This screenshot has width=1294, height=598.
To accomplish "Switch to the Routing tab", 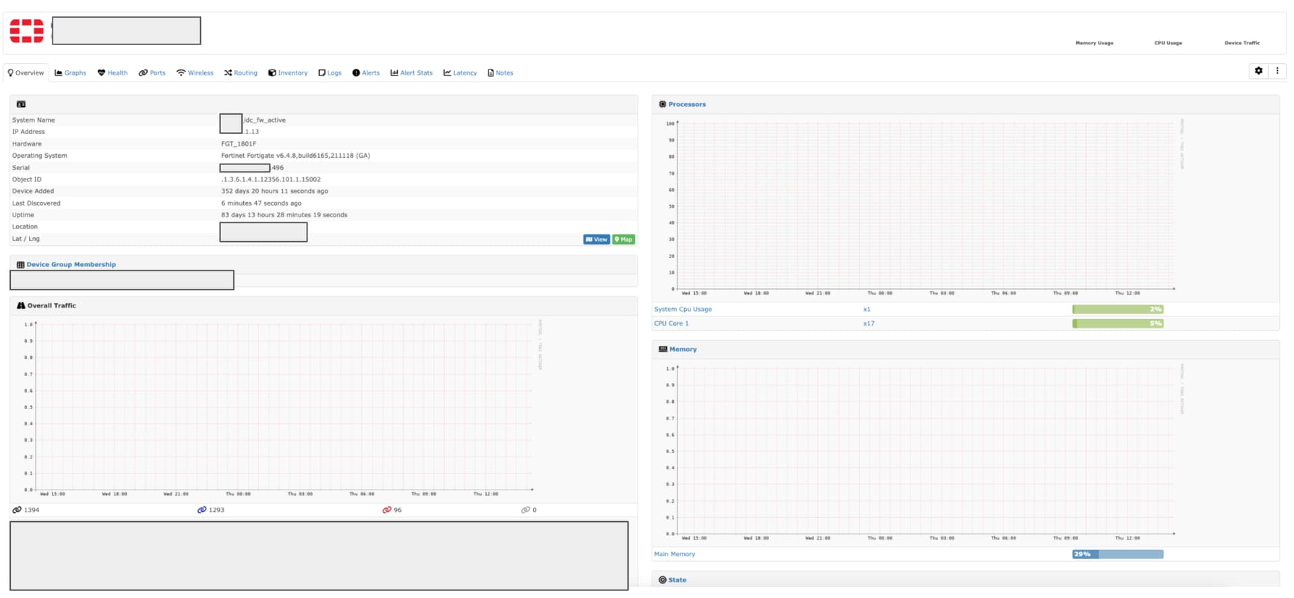I will click(241, 73).
